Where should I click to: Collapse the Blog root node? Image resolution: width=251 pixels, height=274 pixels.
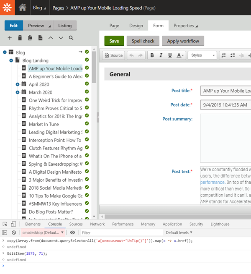coord(5,52)
